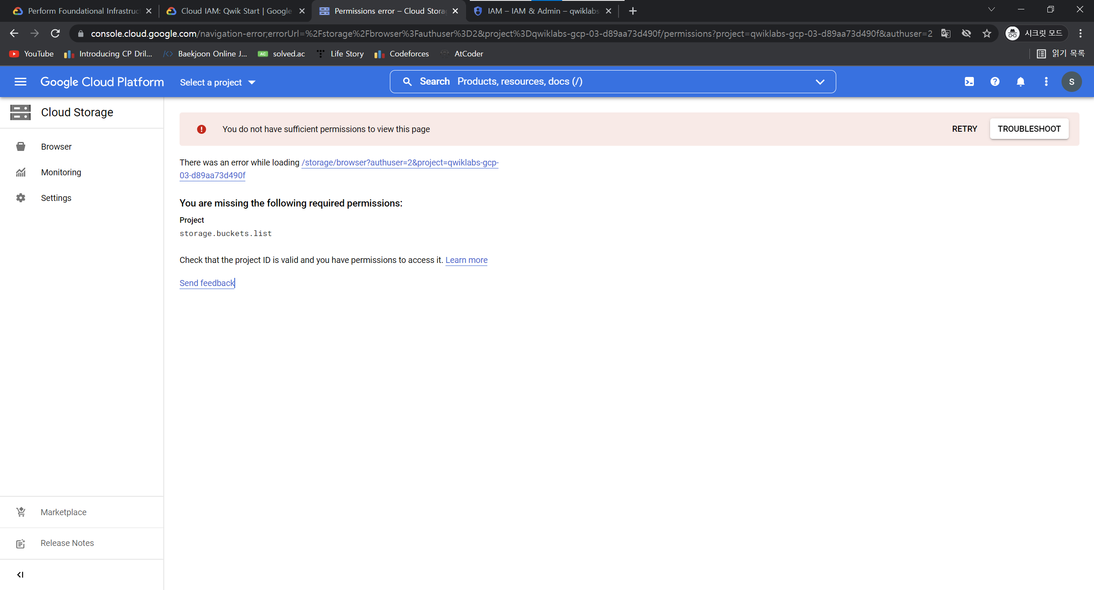Collapse the left sidebar panel

[20, 575]
